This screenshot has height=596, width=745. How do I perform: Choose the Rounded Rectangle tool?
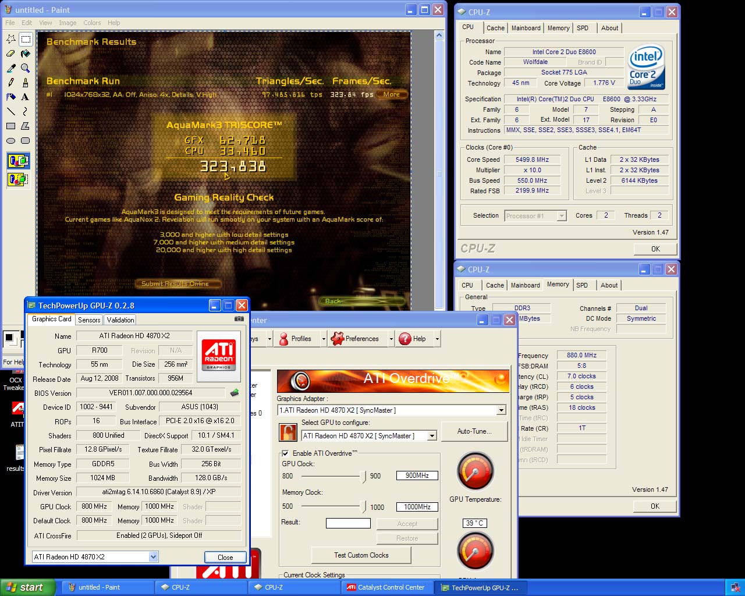(x=26, y=140)
